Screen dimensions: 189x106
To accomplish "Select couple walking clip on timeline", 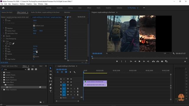I will (x=95, y=82).
